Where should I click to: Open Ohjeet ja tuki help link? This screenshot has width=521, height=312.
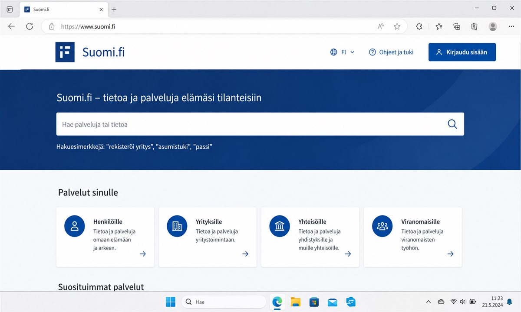point(391,52)
